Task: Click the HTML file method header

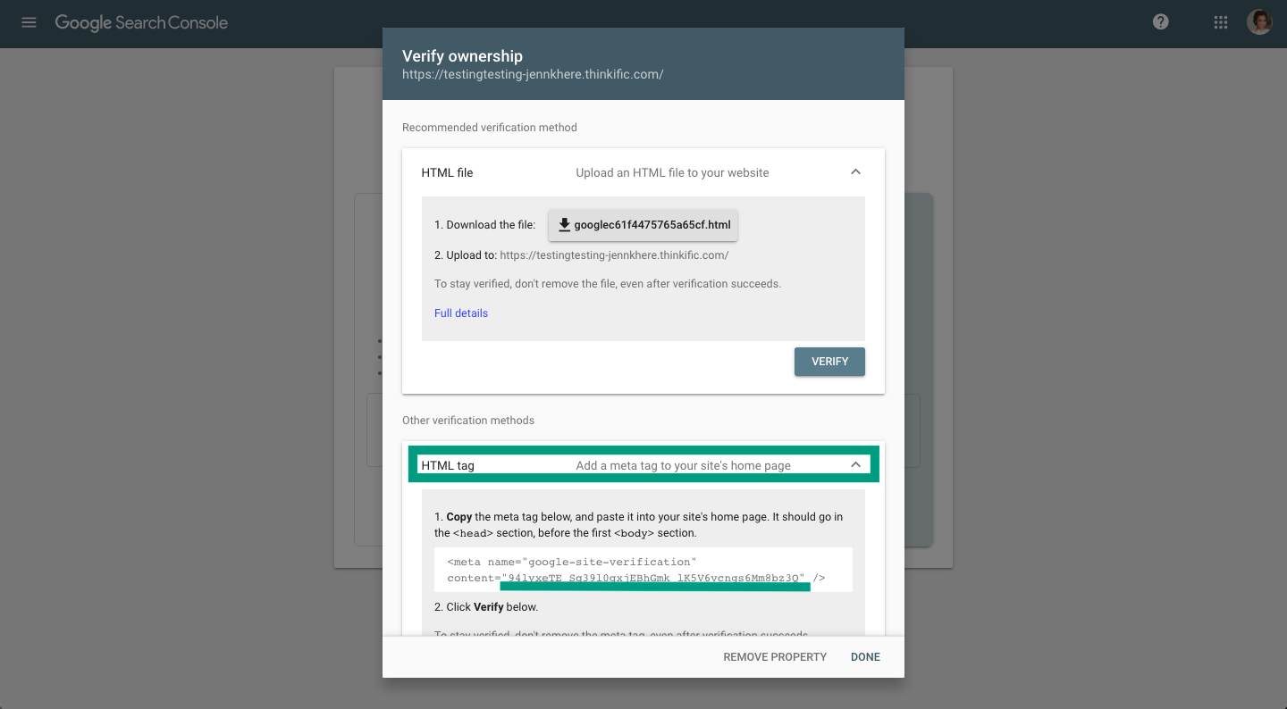Action: [643, 172]
